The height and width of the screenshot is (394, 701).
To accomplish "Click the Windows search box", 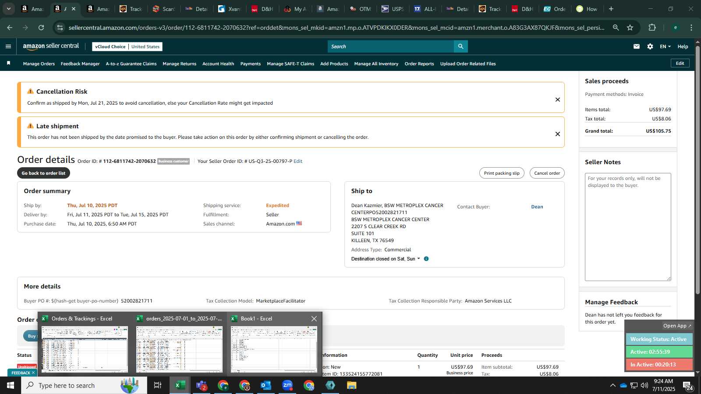I will click(x=84, y=385).
